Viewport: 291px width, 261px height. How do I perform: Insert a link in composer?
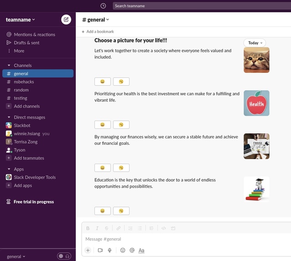119,228
